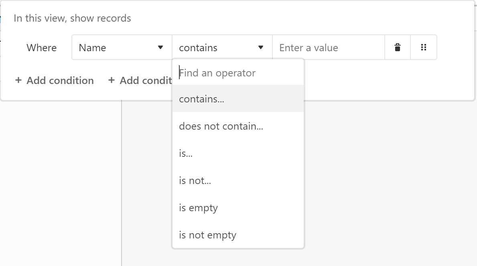Click the arrow icon beside contains
Screen dimensions: 477x266
[261, 48]
